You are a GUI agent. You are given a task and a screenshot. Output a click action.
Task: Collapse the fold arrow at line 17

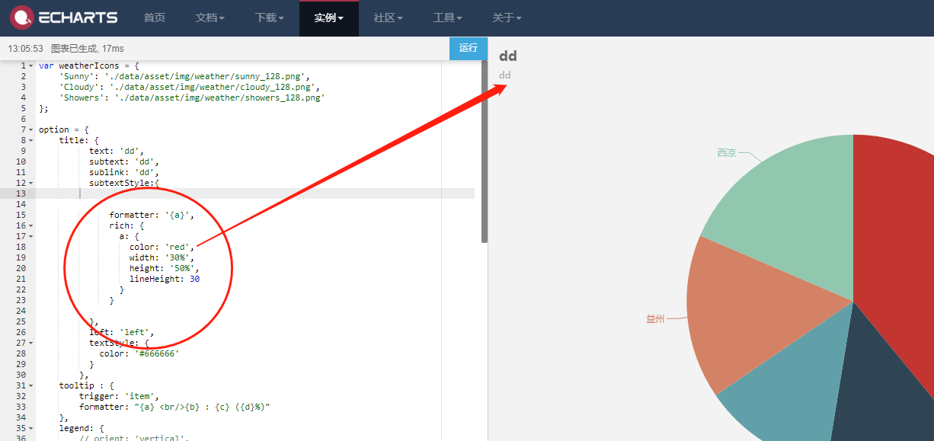[x=31, y=236]
